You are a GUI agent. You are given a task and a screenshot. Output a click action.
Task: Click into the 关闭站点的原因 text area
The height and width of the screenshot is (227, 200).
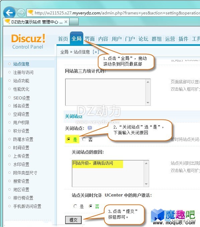pyautogui.click(x=108, y=173)
